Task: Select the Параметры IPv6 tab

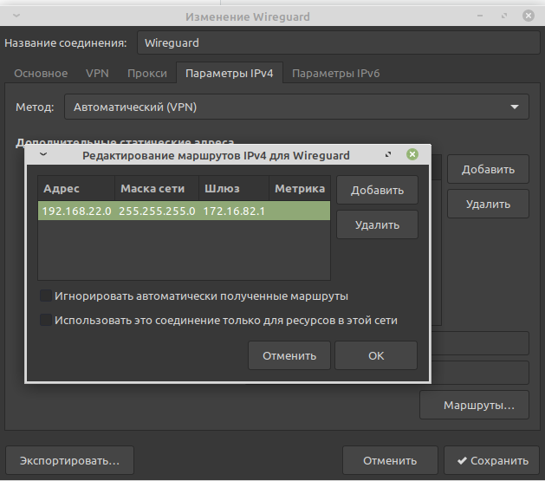Action: [x=335, y=74]
